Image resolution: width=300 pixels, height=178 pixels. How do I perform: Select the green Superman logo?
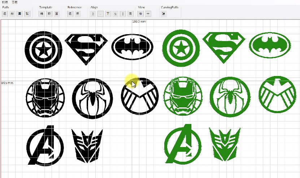[x=224, y=48]
